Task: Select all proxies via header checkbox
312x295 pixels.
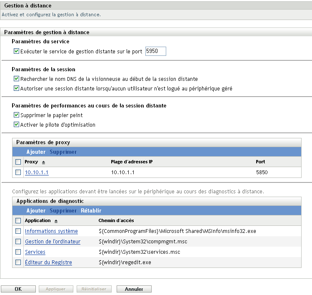Action: (x=18, y=162)
